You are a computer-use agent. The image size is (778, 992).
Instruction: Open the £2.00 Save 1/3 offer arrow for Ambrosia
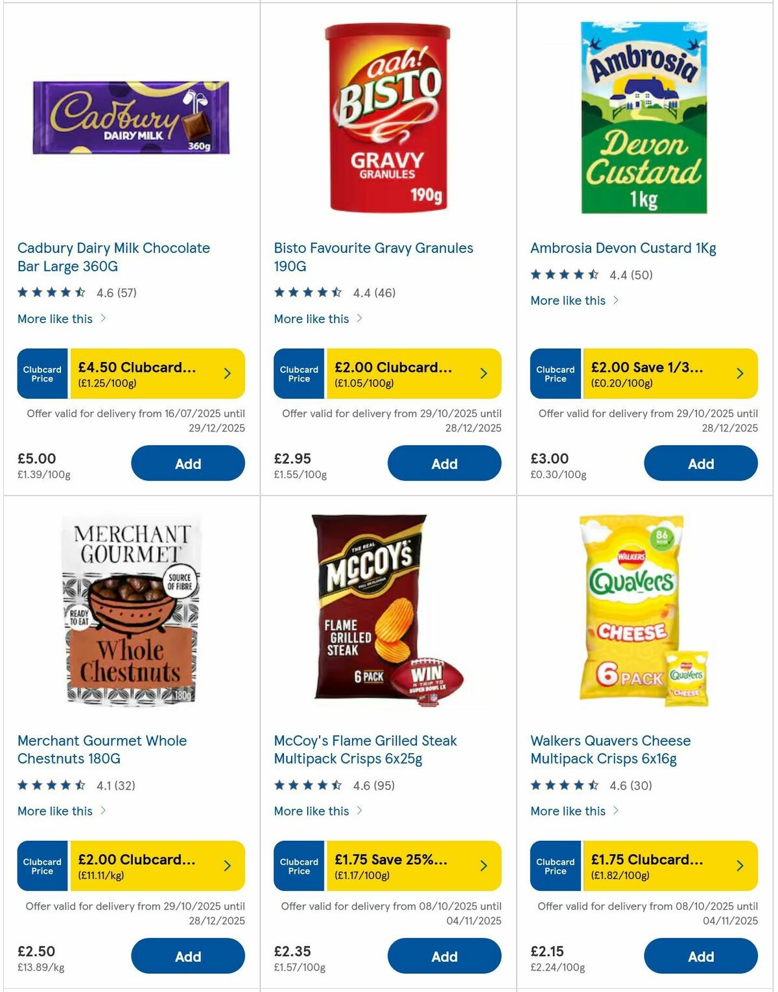[x=740, y=373]
